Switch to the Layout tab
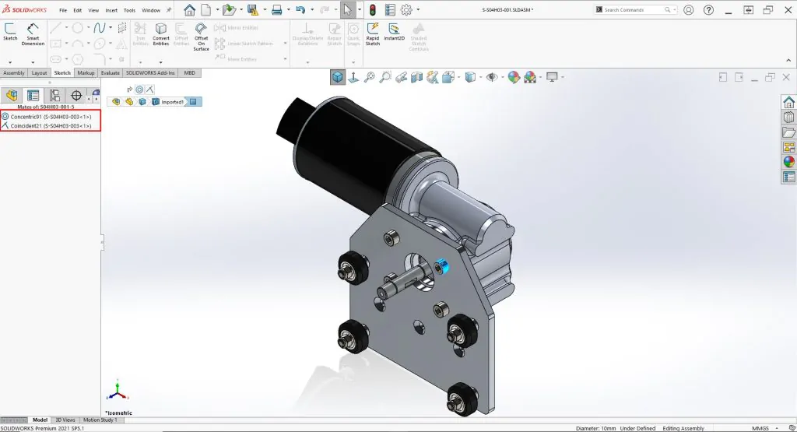The image size is (797, 432). pyautogui.click(x=39, y=72)
